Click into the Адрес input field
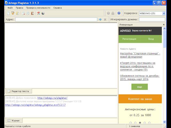This screenshot has height=128, width=171. coord(56,19)
